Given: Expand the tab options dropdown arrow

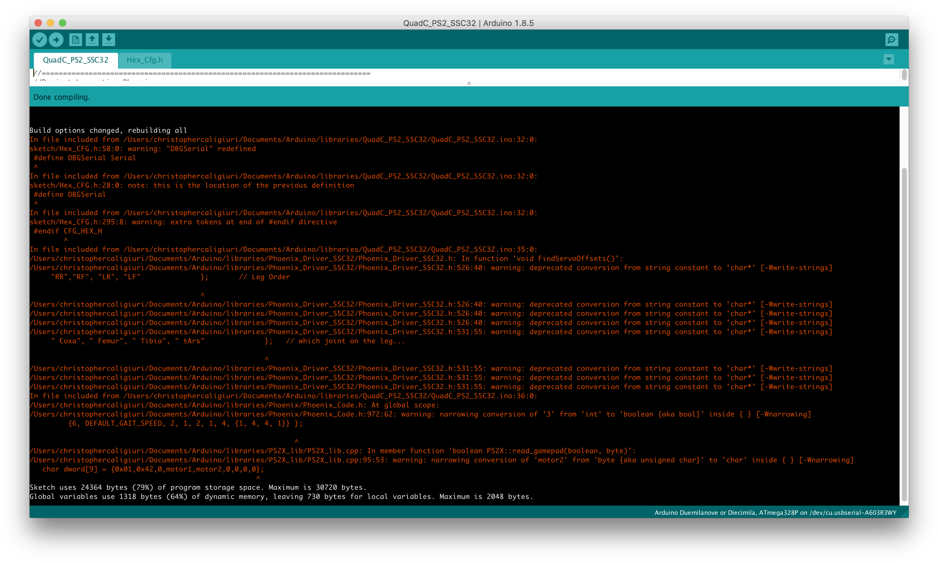Looking at the screenshot, I should pos(889,59).
